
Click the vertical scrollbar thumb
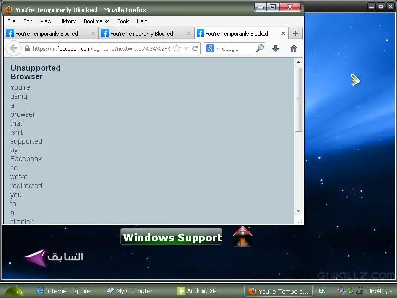click(x=299, y=99)
